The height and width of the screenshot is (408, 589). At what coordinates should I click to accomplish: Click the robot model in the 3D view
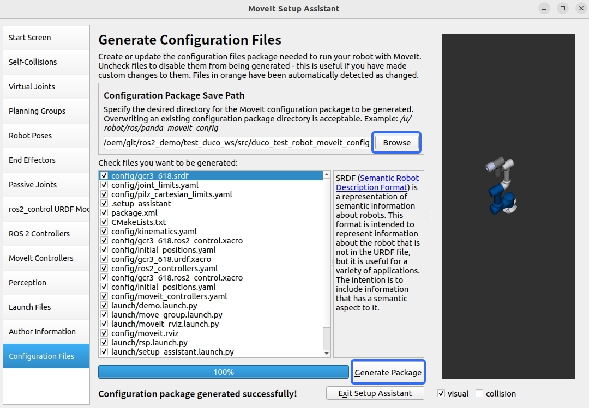[x=502, y=186]
